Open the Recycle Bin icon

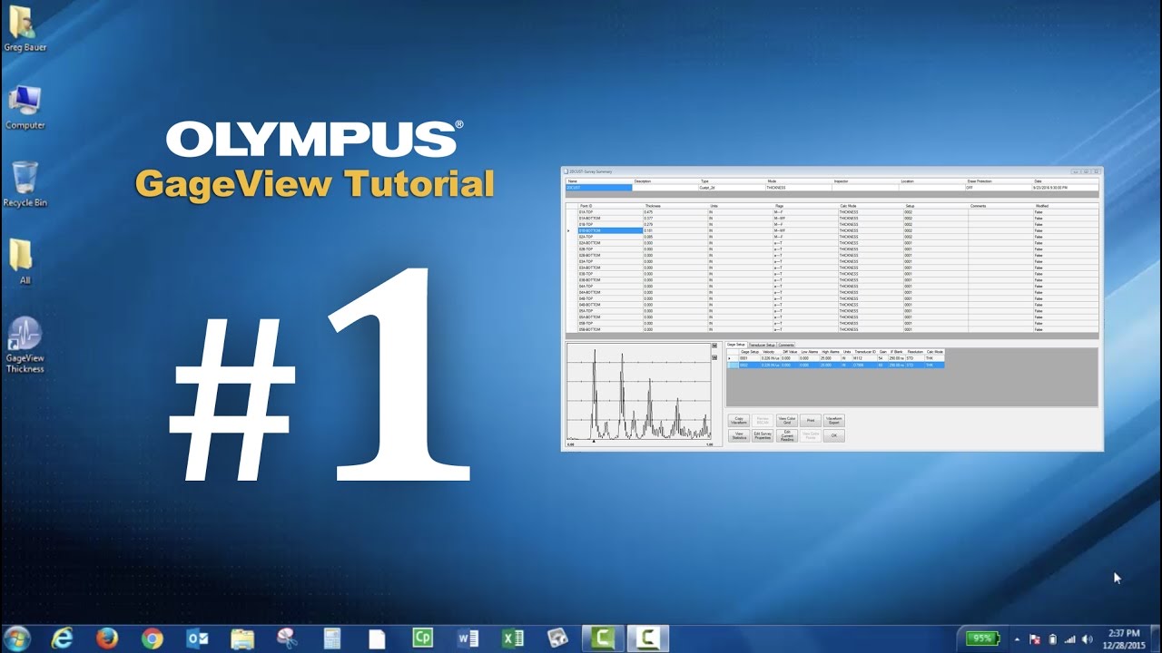(25, 184)
